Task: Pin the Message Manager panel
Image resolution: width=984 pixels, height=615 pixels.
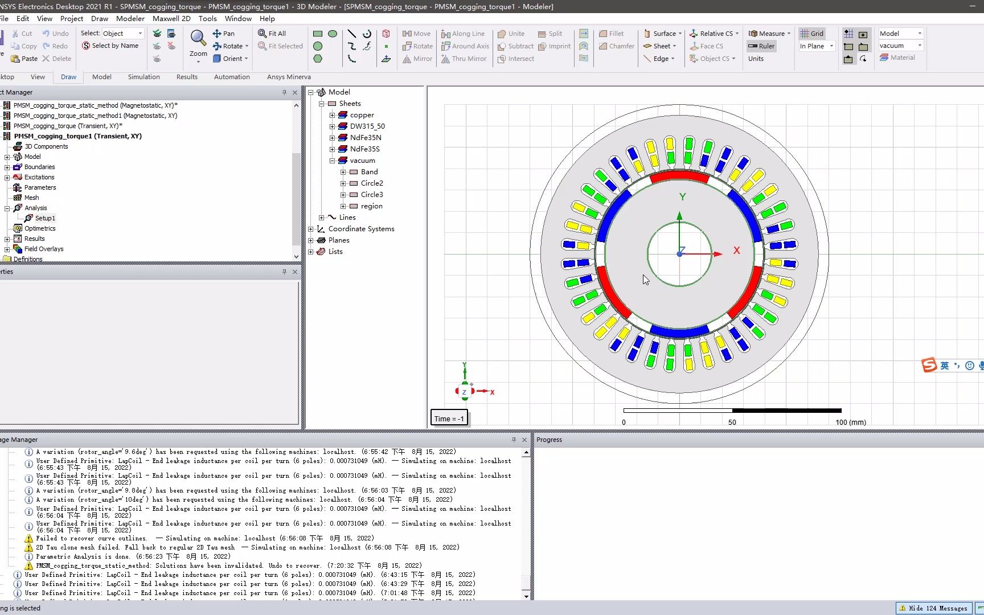Action: pyautogui.click(x=514, y=440)
